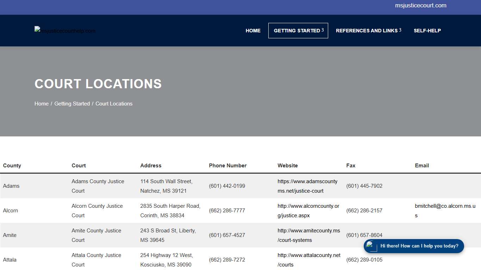Expand the REFERENCES AND LINKS dropdown
Image resolution: width=481 pixels, height=270 pixels.
point(367,31)
